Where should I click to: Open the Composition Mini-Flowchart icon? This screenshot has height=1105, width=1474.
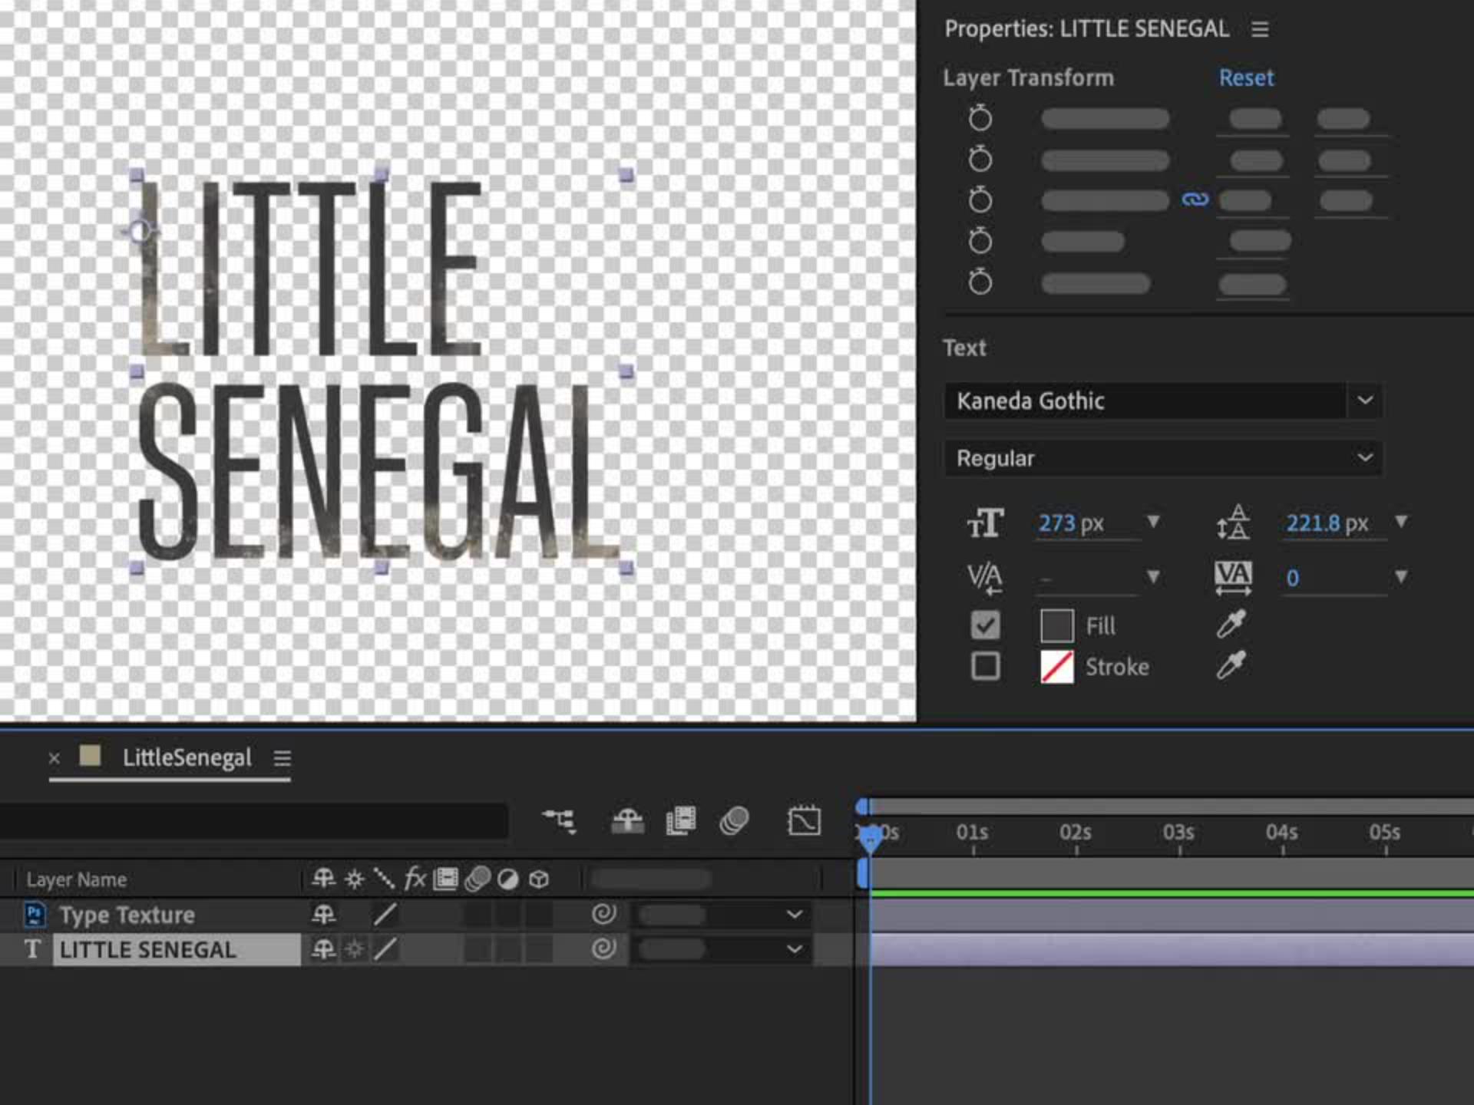(x=559, y=821)
